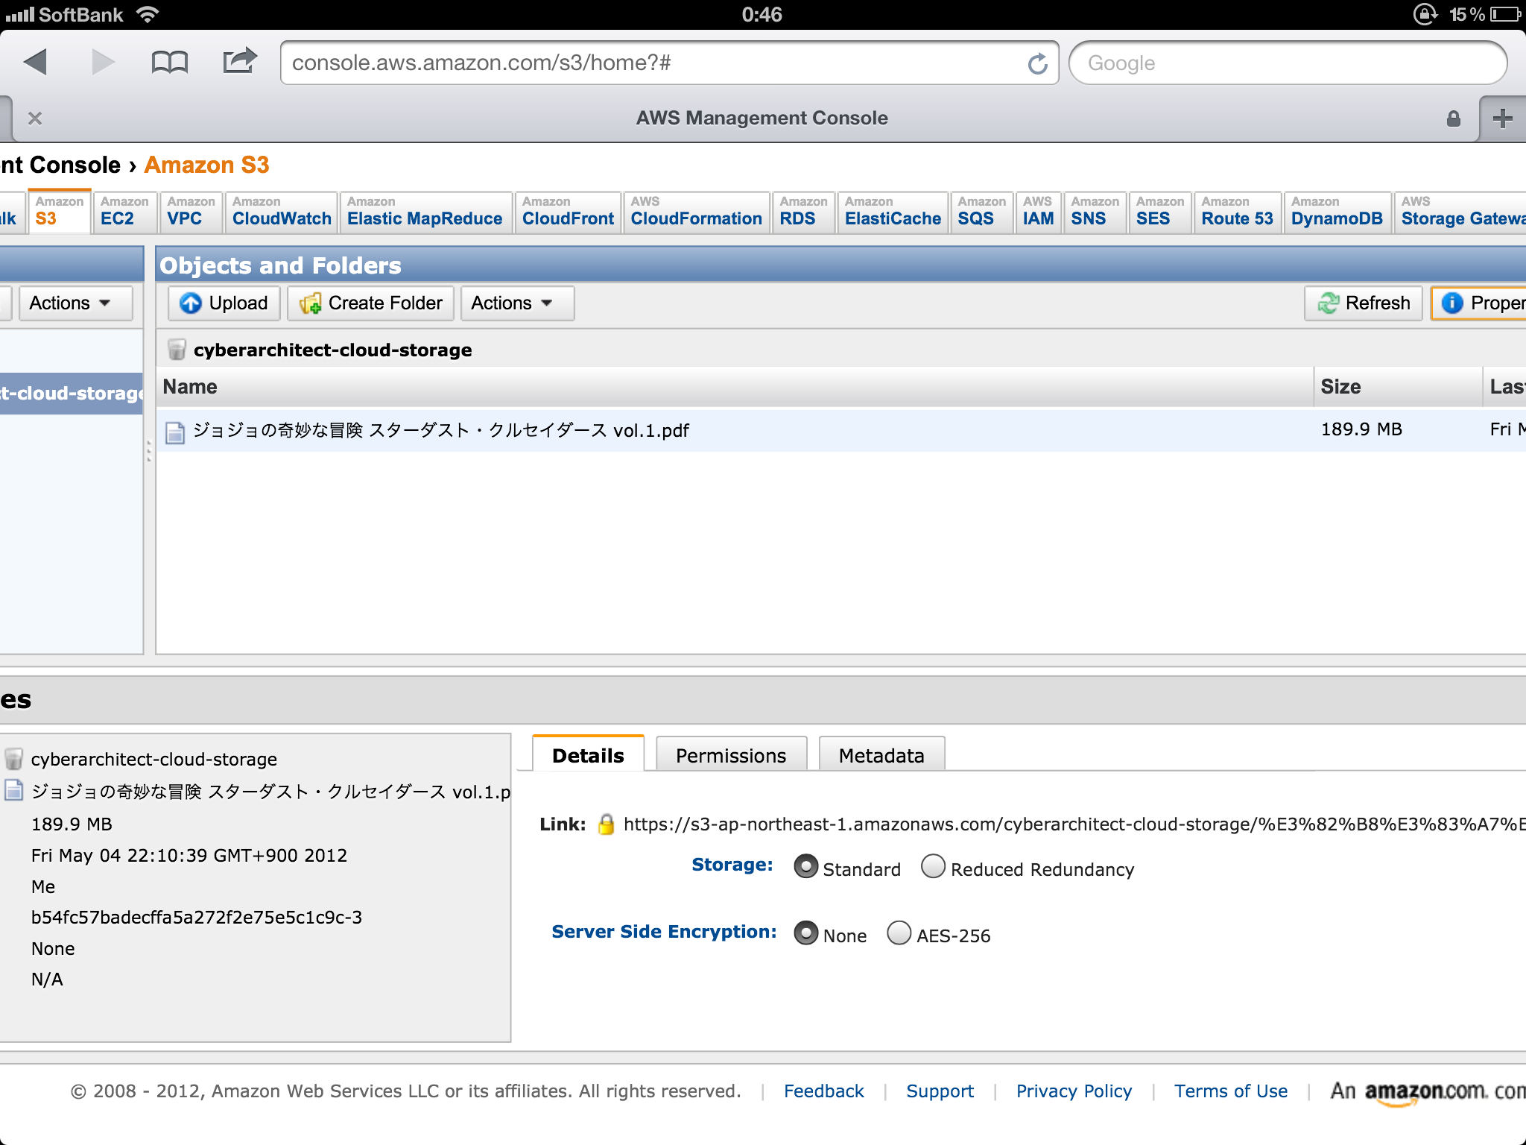Click the Support footer link

point(940,1091)
